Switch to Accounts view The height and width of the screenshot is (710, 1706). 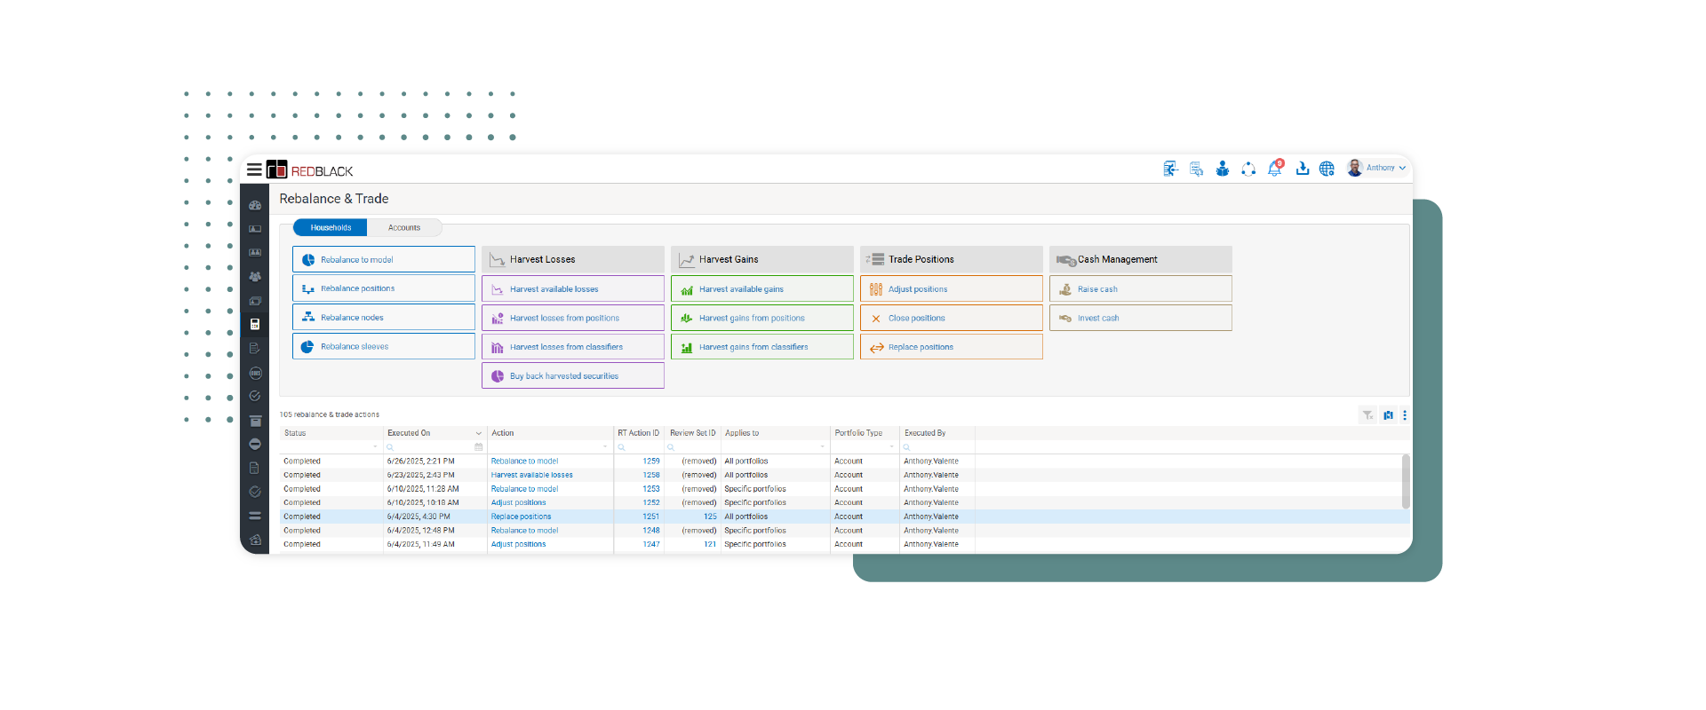pyautogui.click(x=404, y=228)
